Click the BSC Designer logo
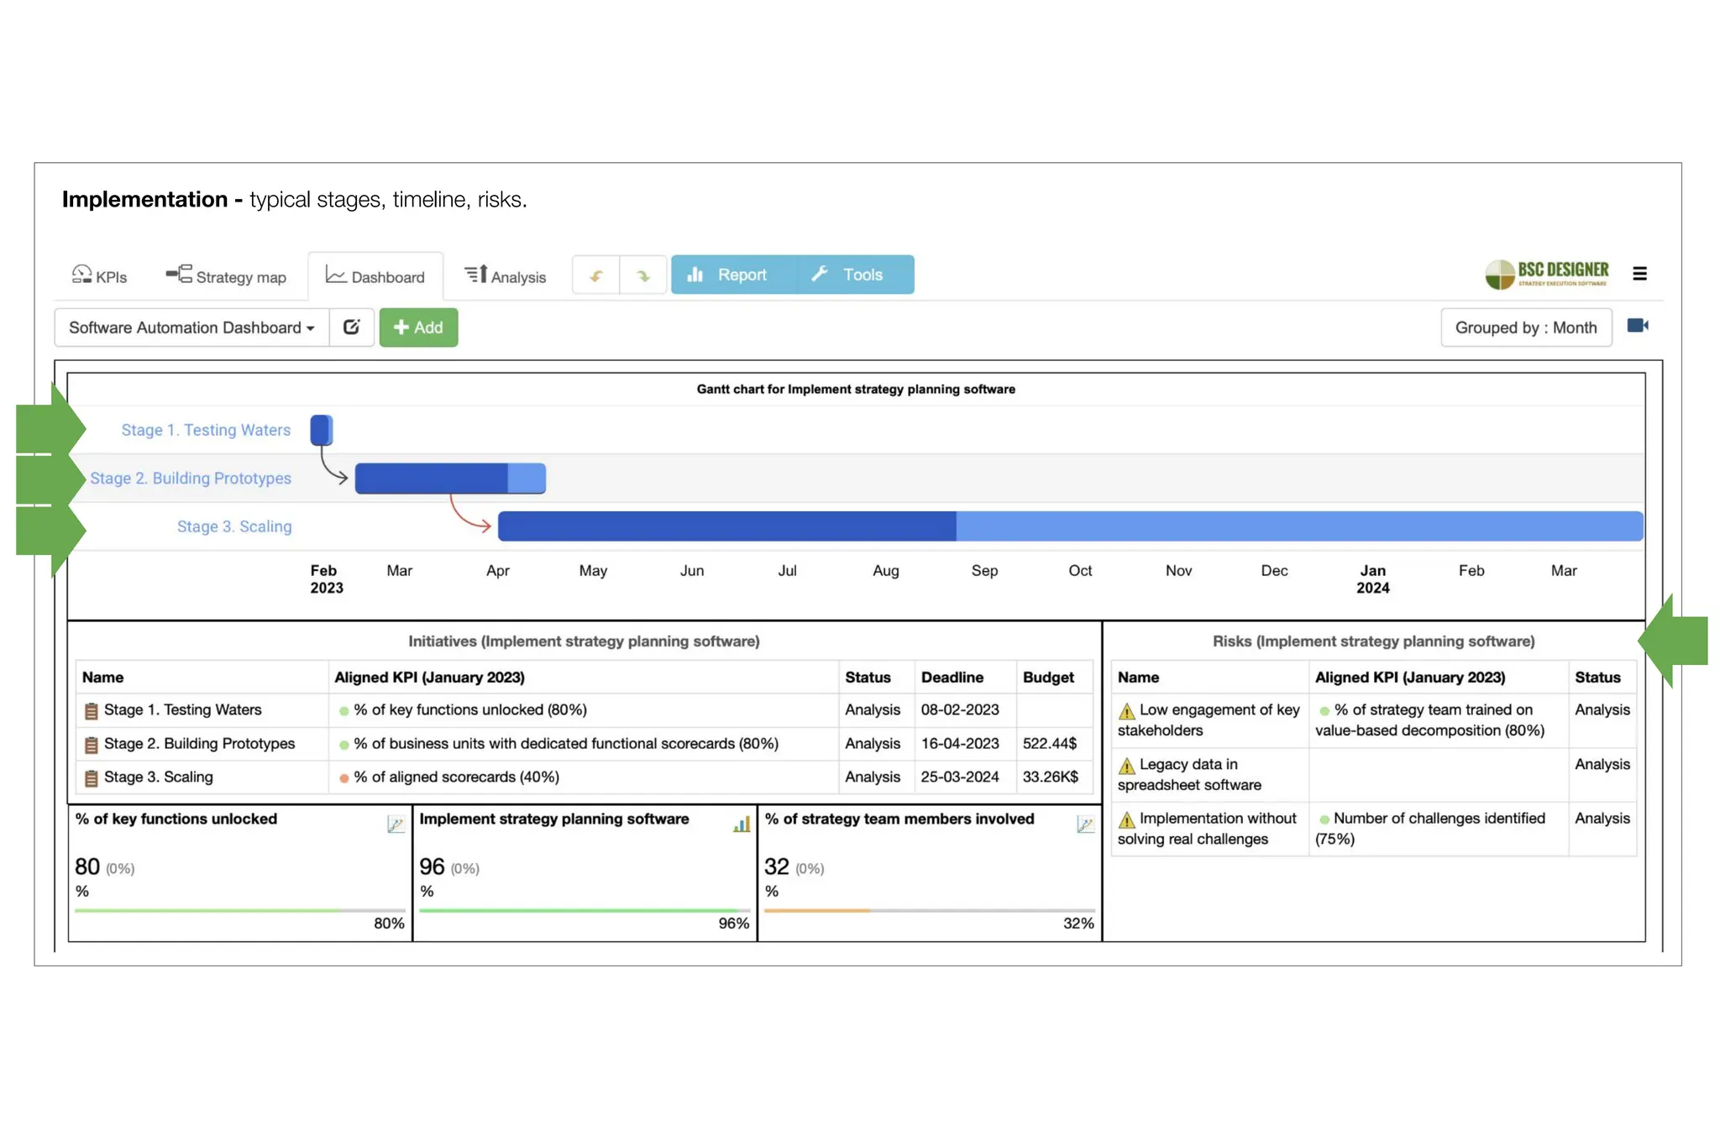 [1547, 274]
